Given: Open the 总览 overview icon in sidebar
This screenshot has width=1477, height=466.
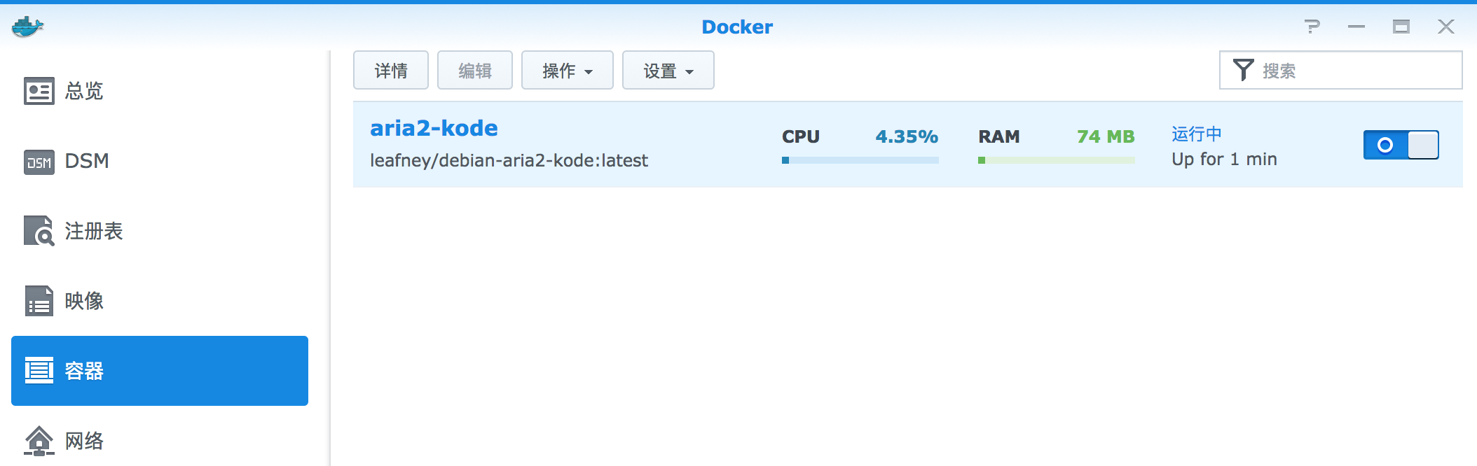Looking at the screenshot, I should pos(39,91).
